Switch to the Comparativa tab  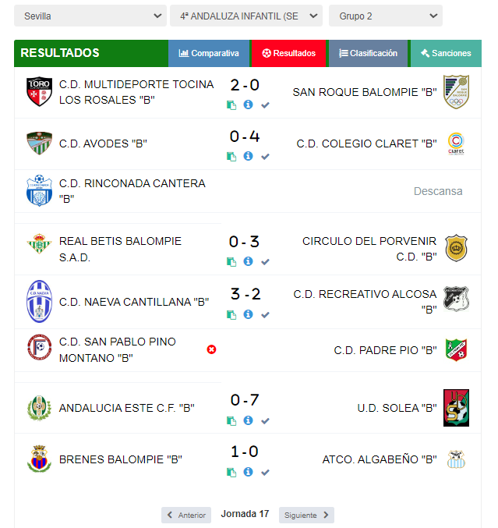[x=209, y=53]
